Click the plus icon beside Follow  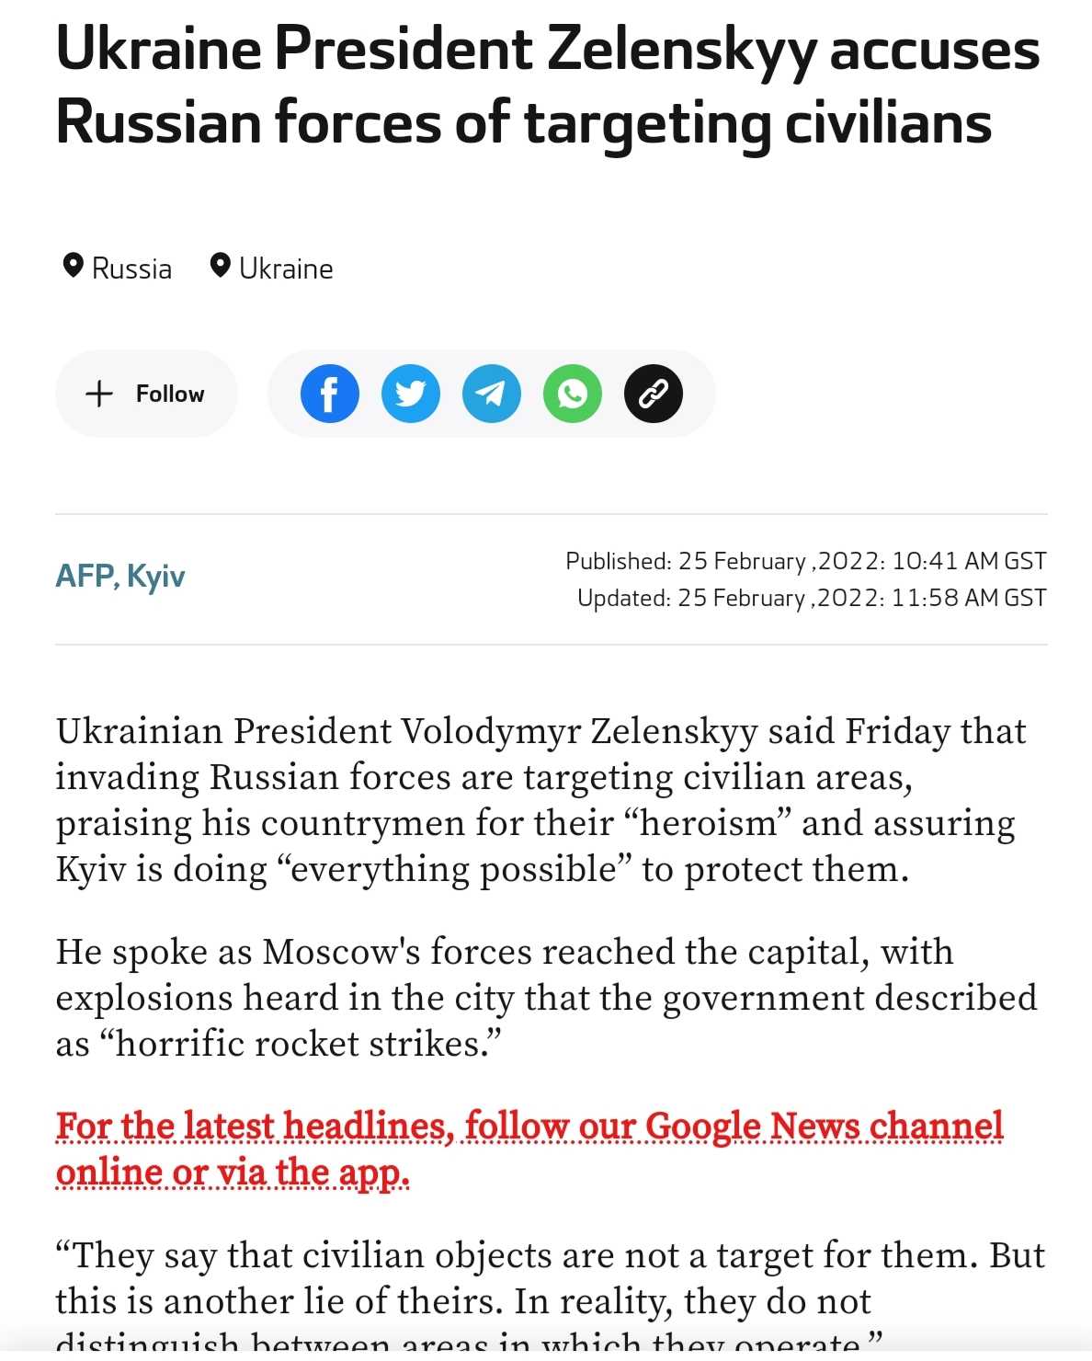(99, 394)
